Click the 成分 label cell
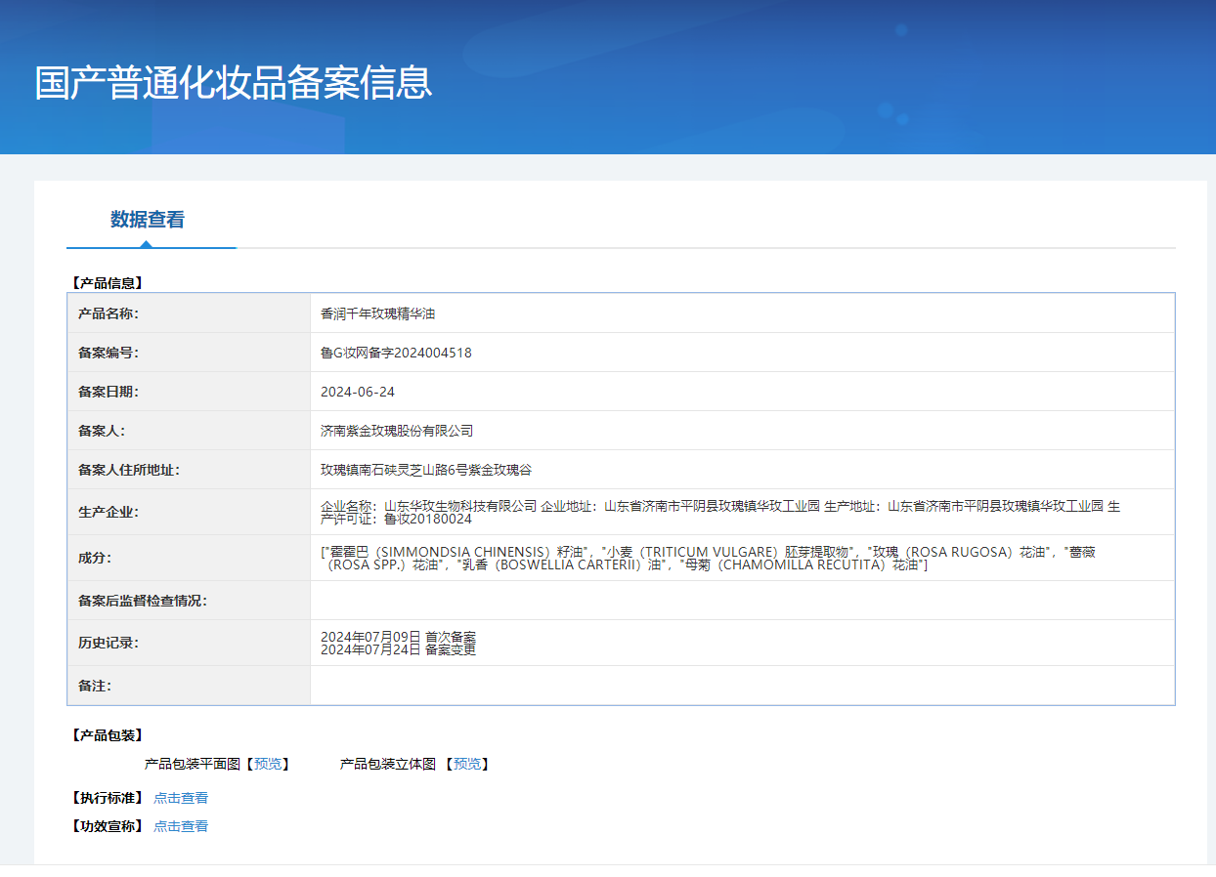The height and width of the screenshot is (877, 1216). 95,558
